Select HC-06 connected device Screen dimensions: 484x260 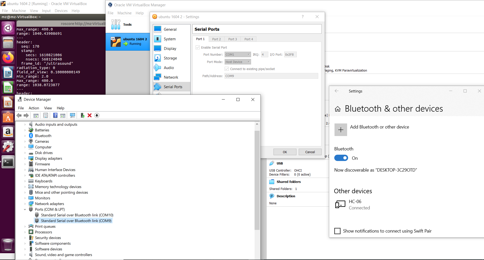[353, 205]
